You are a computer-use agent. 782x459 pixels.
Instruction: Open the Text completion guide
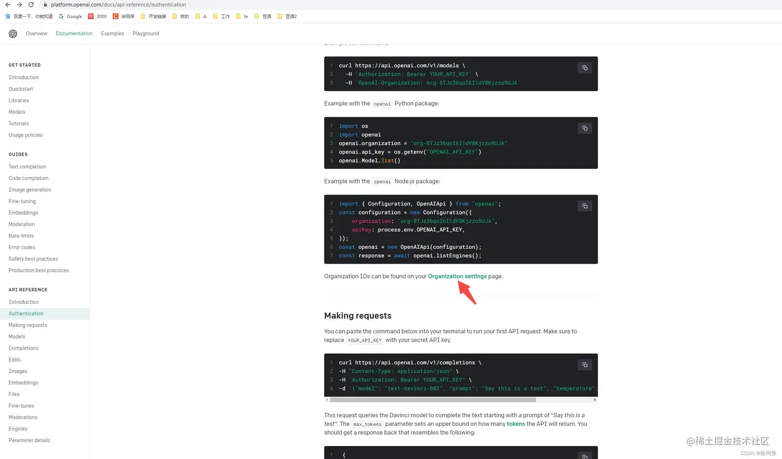point(27,166)
